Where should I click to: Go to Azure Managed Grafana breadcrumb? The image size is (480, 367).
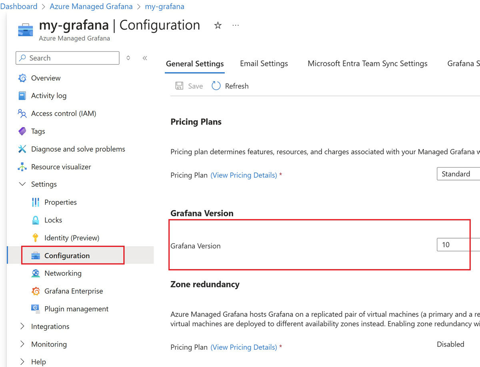(x=91, y=6)
